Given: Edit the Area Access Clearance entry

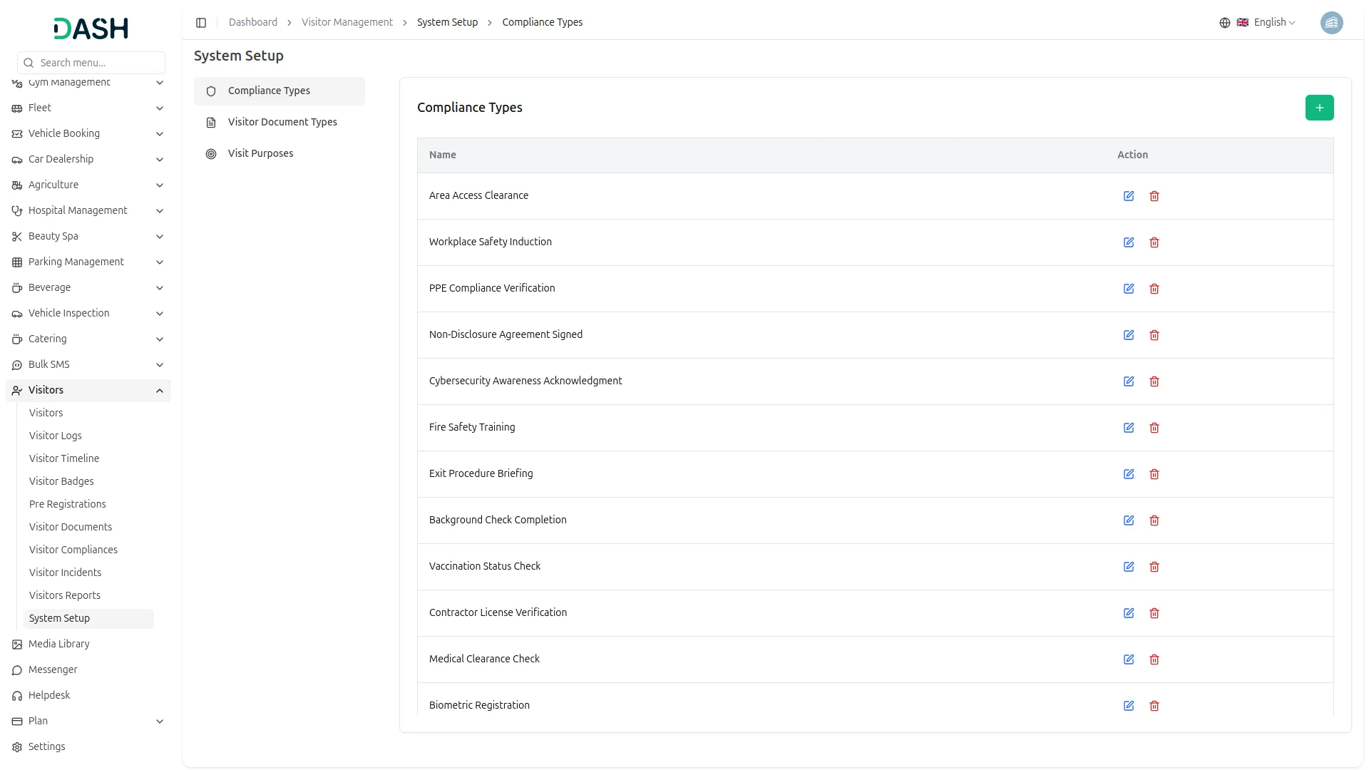Looking at the screenshot, I should point(1129,196).
